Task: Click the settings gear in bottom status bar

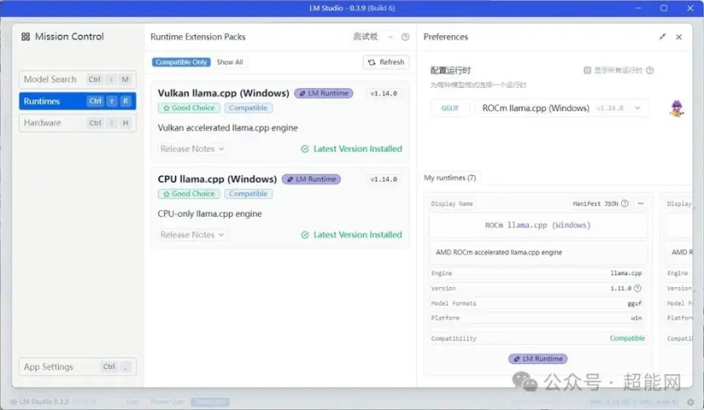Action: 690,402
